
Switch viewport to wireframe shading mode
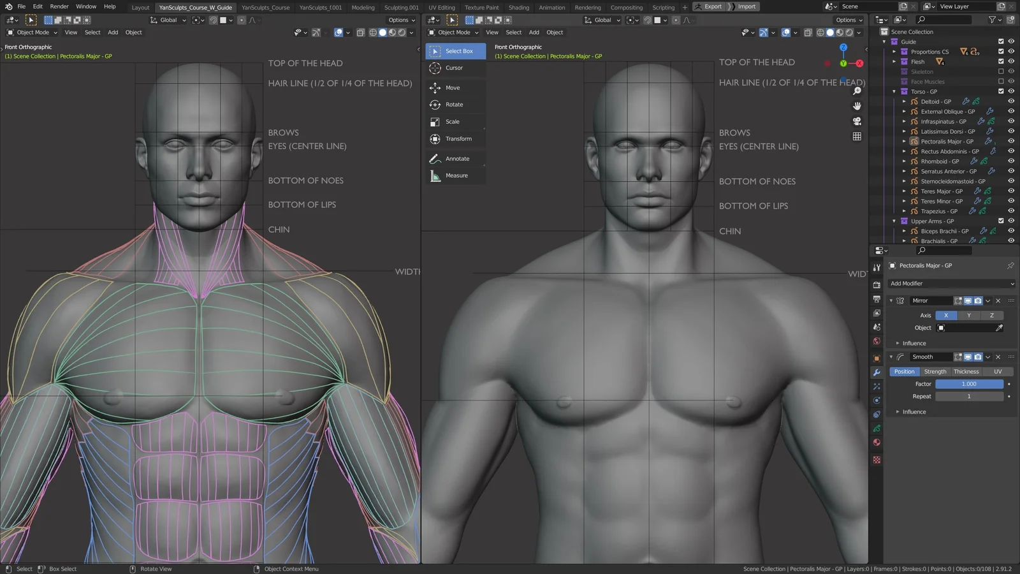tap(820, 33)
